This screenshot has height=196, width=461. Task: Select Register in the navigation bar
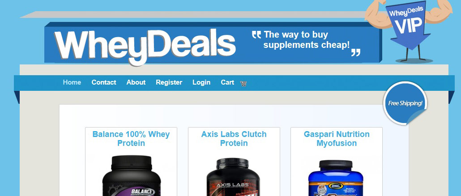[169, 83]
